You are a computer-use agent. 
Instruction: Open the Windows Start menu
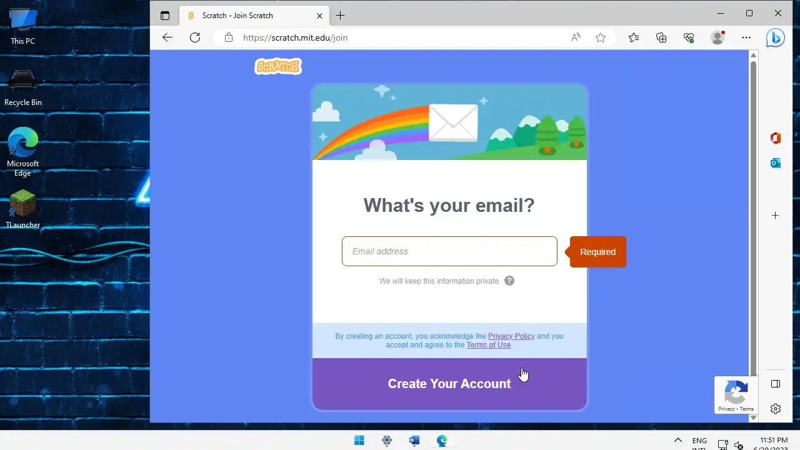(359, 441)
